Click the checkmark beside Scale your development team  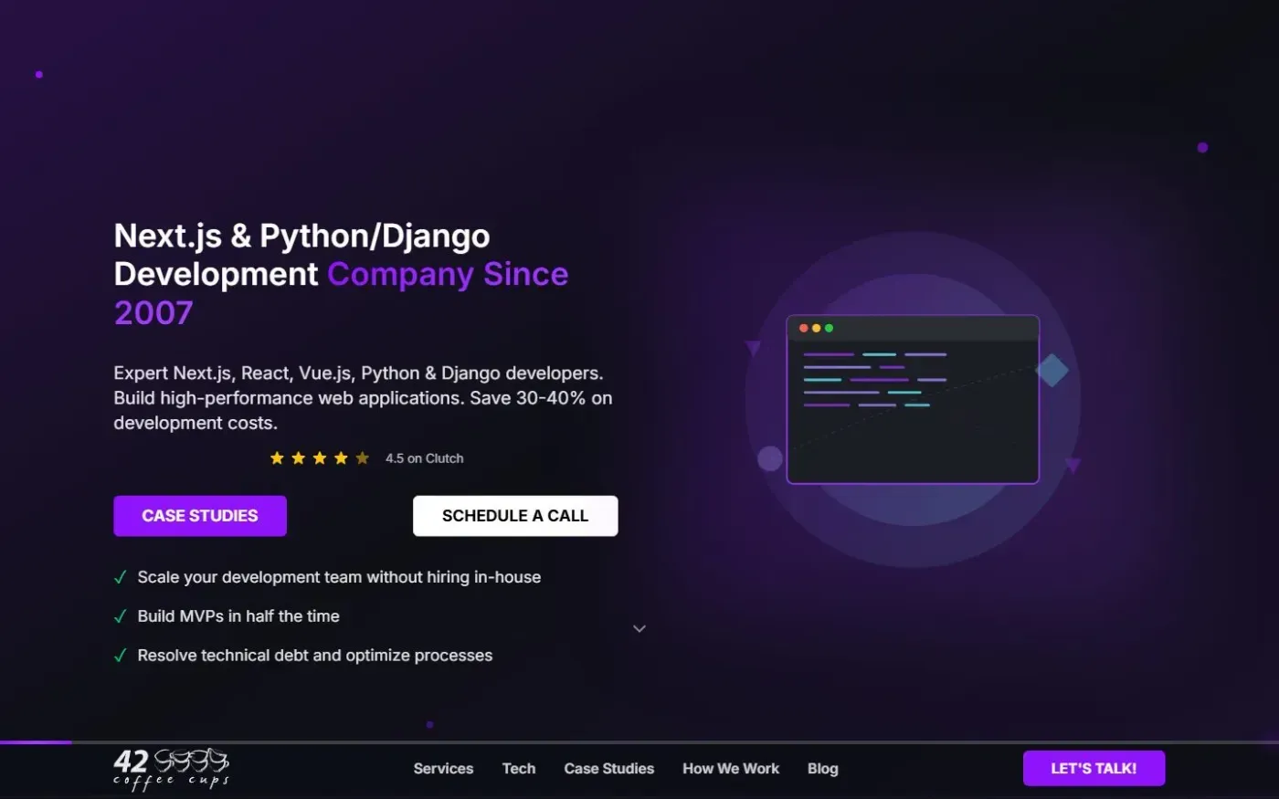pos(120,577)
